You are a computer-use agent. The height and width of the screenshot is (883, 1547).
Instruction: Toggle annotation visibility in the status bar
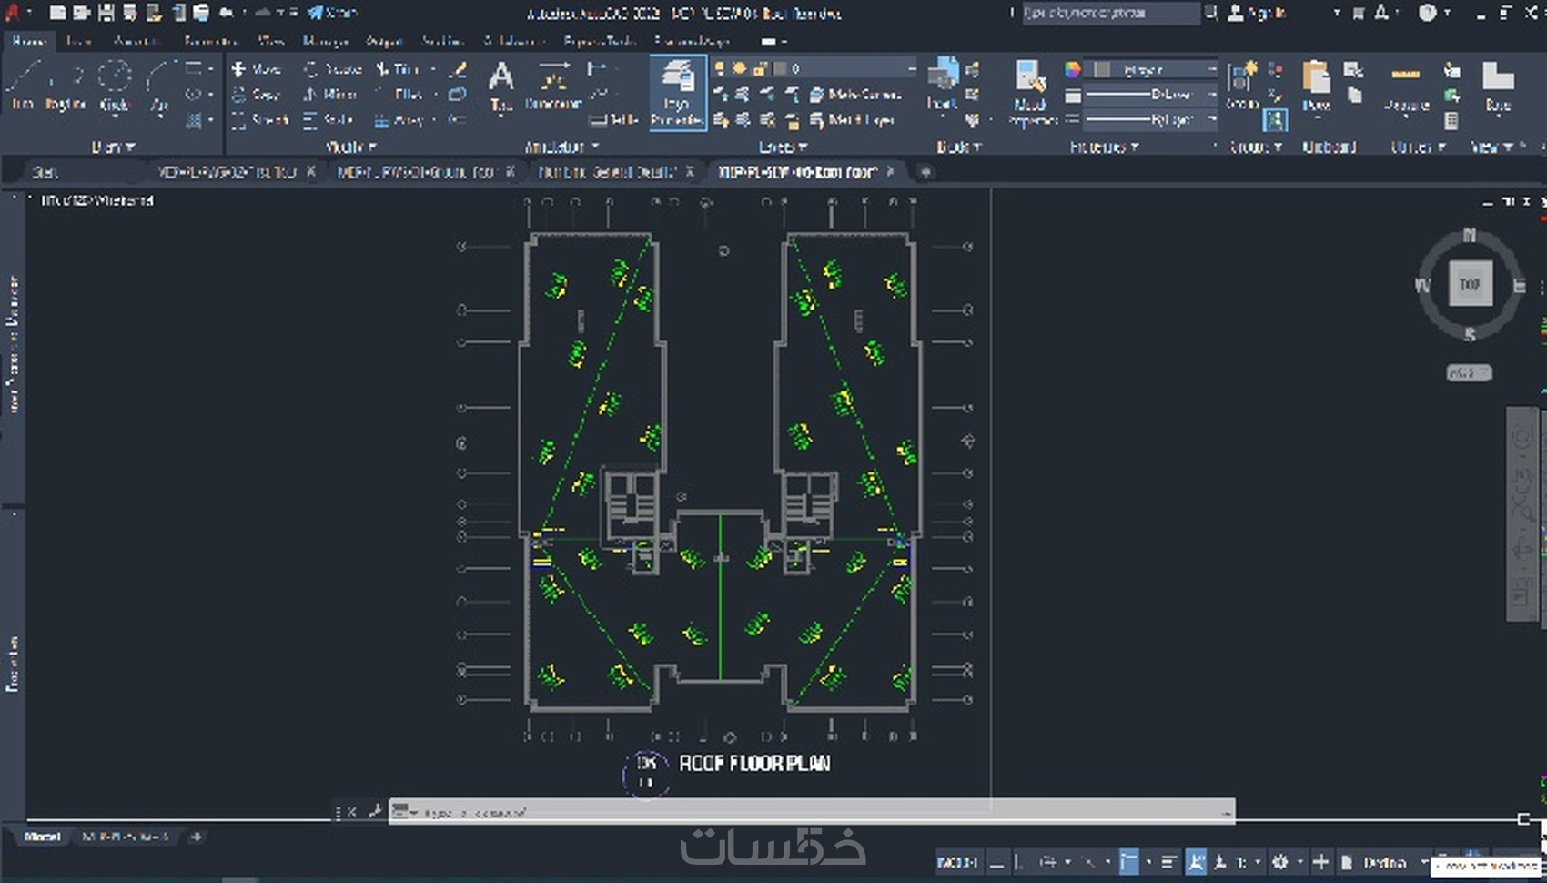[x=1196, y=862]
